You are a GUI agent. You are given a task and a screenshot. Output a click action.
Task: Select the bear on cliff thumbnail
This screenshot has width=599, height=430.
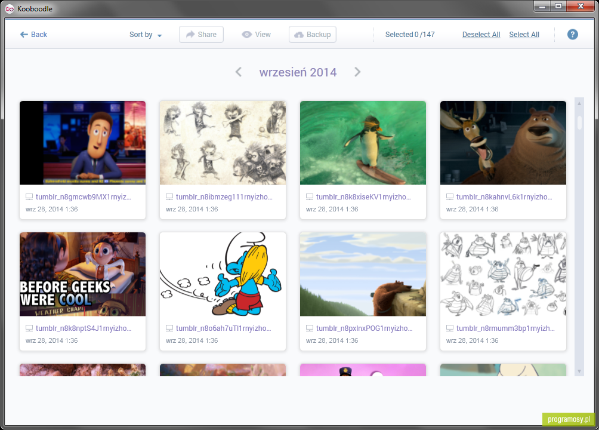click(363, 274)
